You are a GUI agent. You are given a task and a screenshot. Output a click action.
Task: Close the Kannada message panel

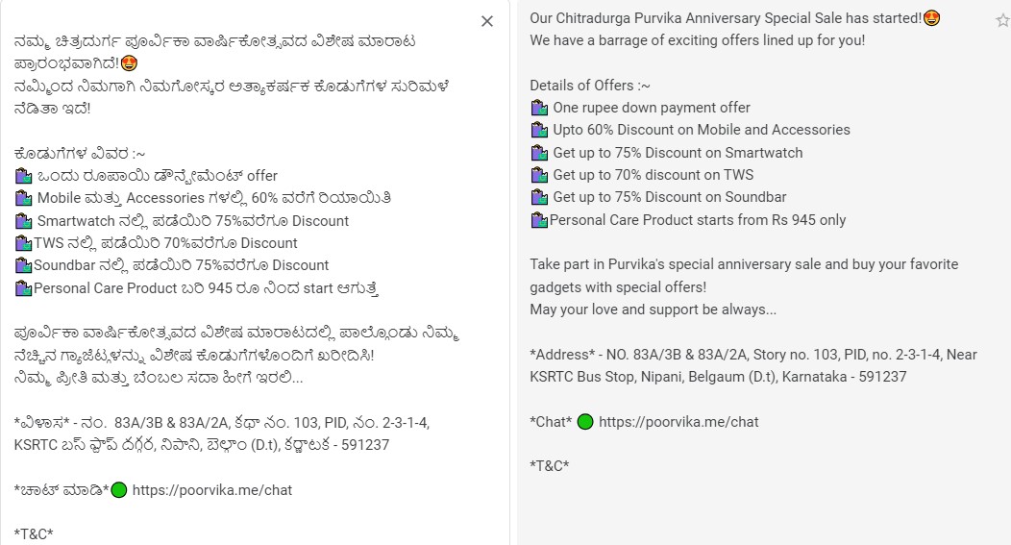coord(487,21)
